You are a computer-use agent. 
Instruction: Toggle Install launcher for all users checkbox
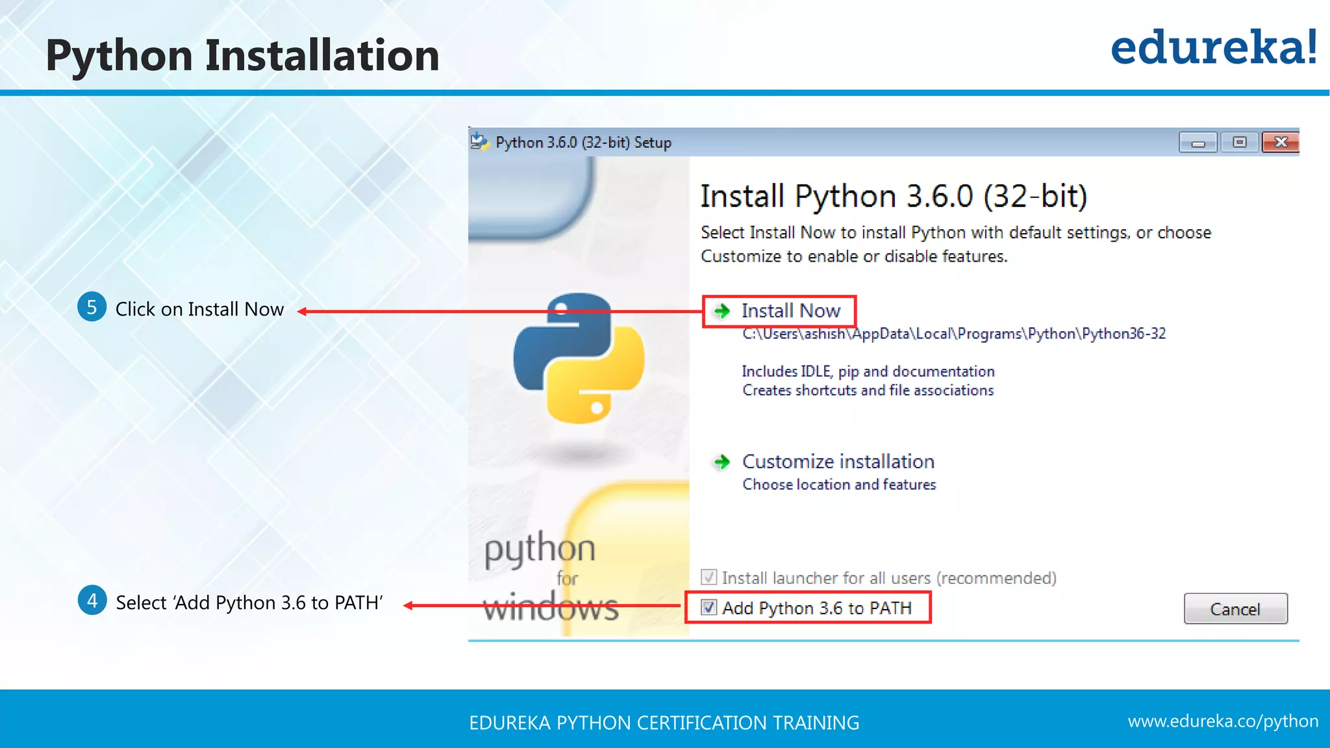[709, 577]
